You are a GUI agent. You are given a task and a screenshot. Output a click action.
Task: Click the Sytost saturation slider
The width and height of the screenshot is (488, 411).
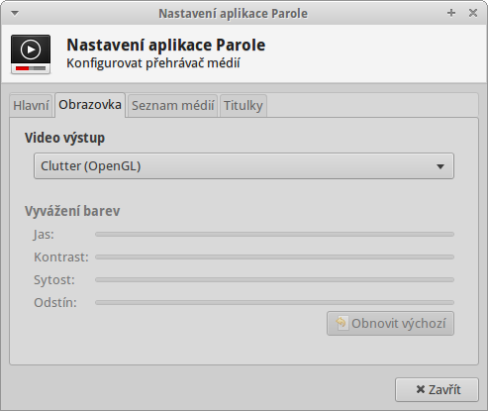(274, 279)
